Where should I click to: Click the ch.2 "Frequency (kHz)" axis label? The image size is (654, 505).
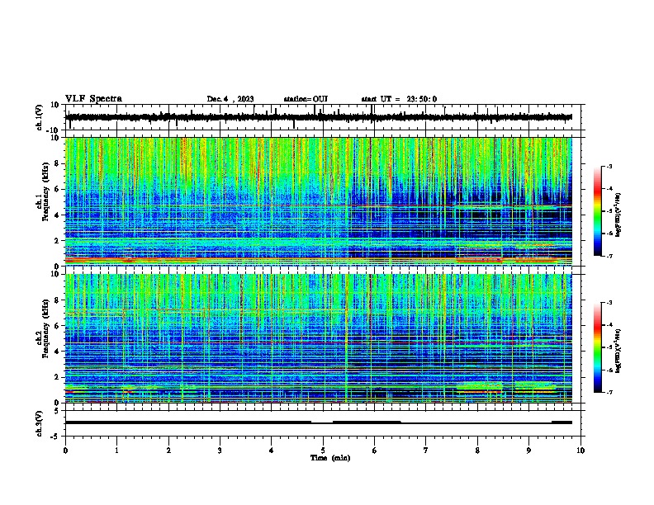[x=45, y=328]
